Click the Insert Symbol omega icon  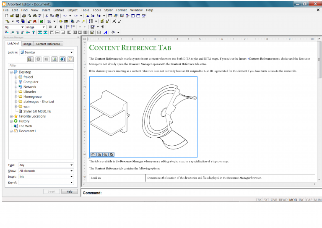[49, 21]
